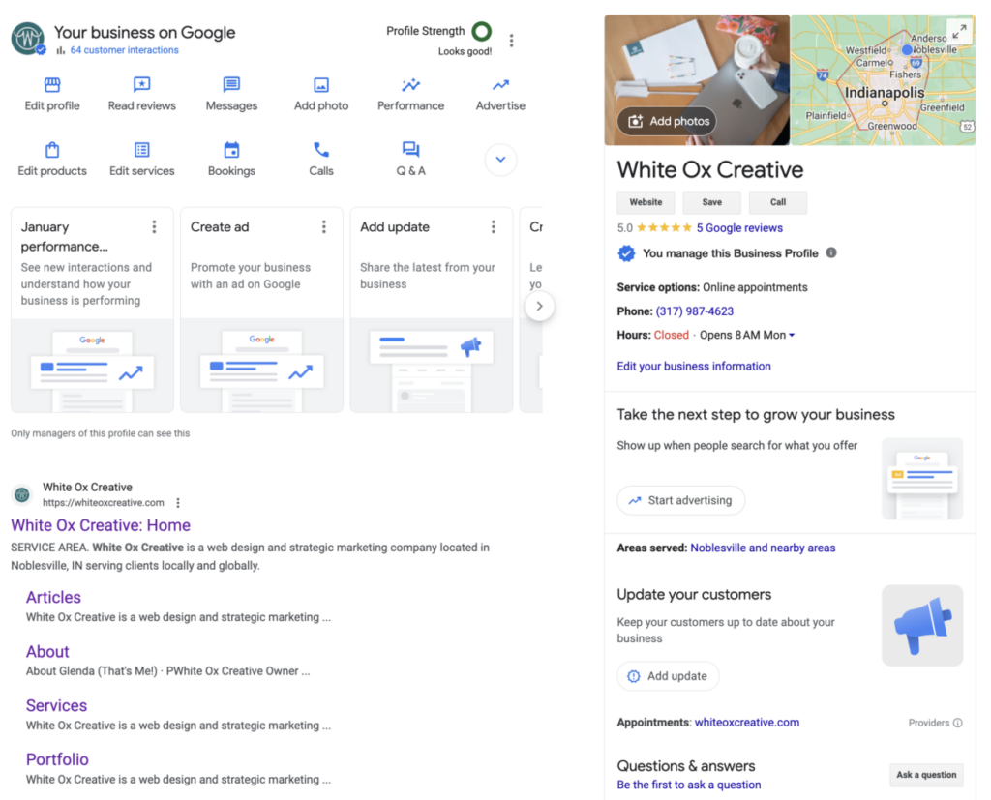Click the ad preview image beside Start advertising
The width and height of the screenshot is (991, 800).
(x=922, y=479)
